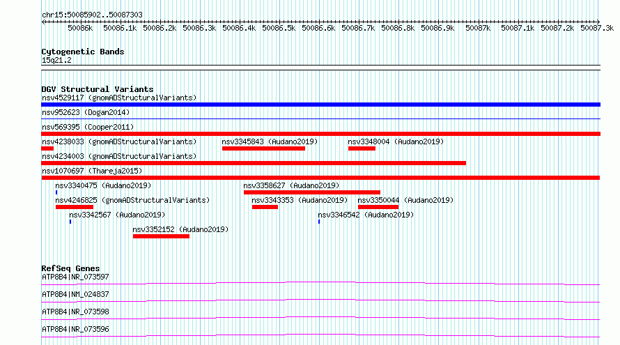
Task: Click the 15q21.2 cytogenetic band label
Action: tap(56, 60)
